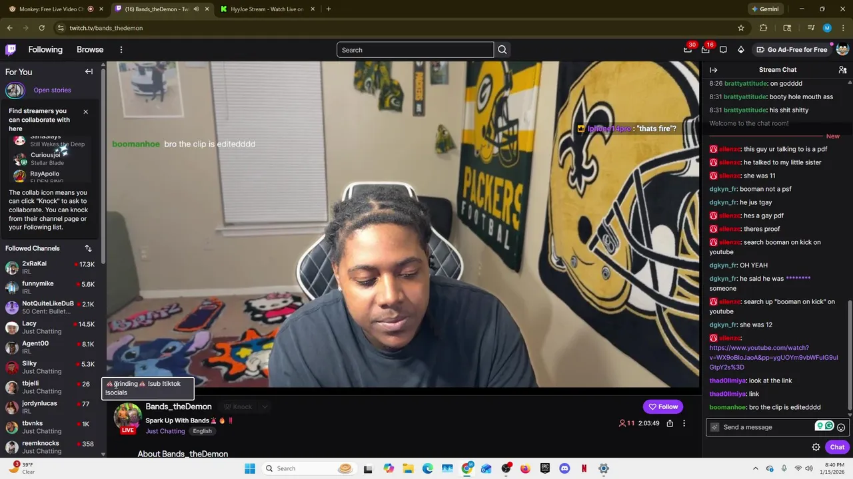This screenshot has width=853, height=479.
Task: Open Lacy channel in sidebar
Action: coord(50,327)
